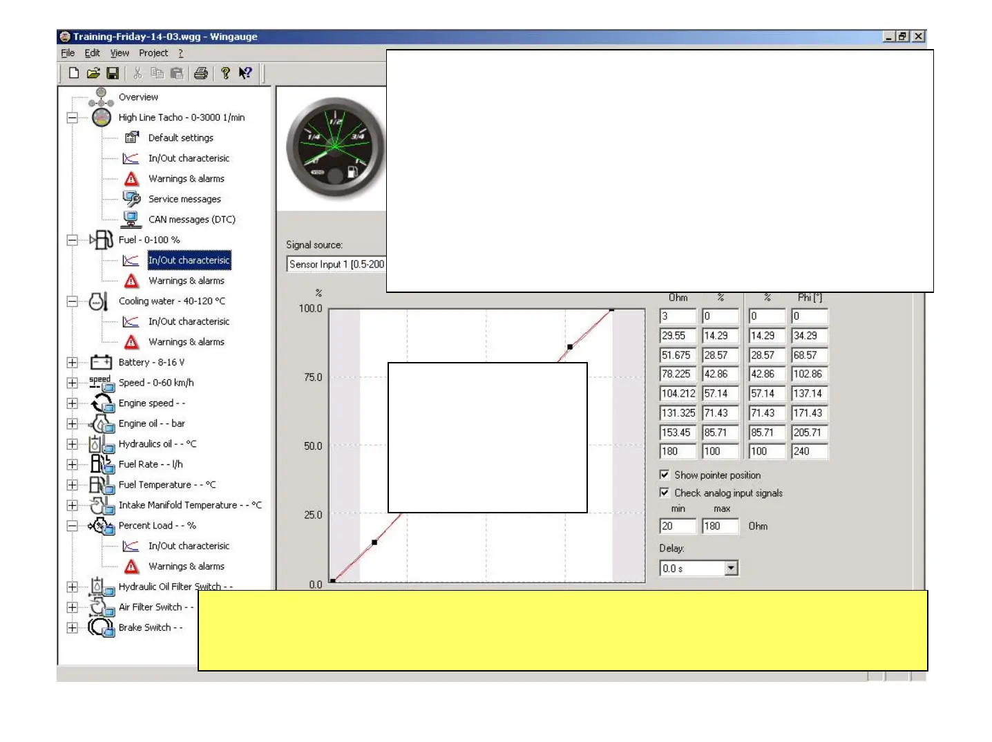Click the Help question mark icon

[225, 73]
